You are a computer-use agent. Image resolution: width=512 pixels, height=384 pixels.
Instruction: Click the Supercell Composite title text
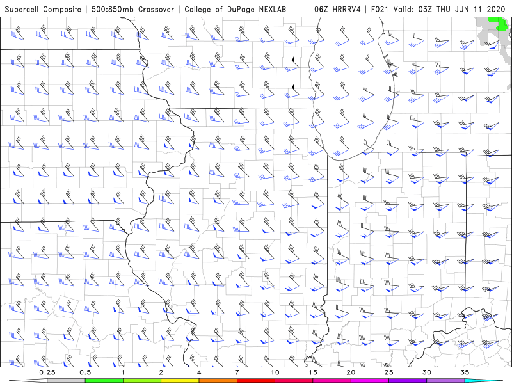[43, 9]
